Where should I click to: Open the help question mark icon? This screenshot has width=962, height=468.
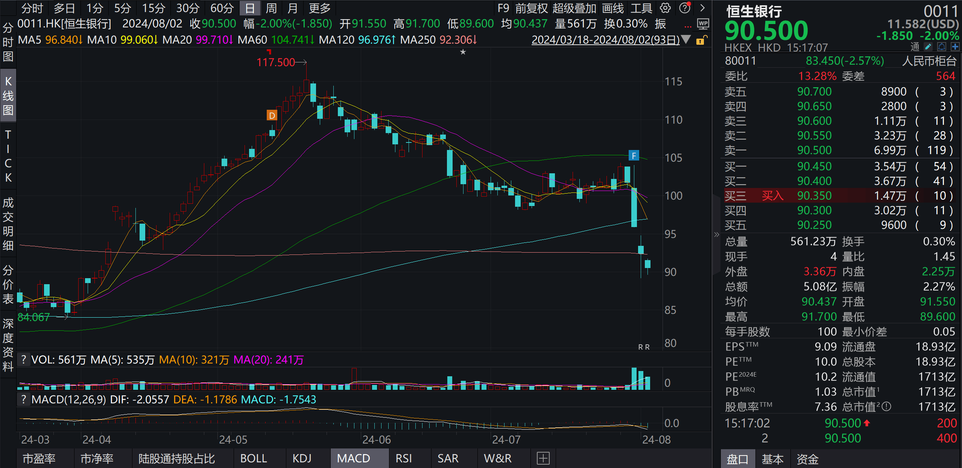tap(685, 8)
